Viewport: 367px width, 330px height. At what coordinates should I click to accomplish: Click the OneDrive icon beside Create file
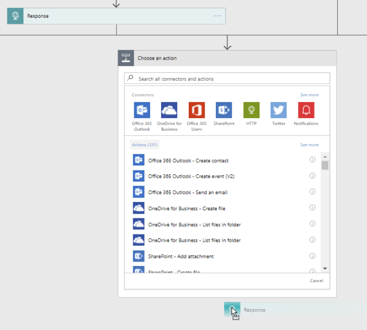point(139,208)
